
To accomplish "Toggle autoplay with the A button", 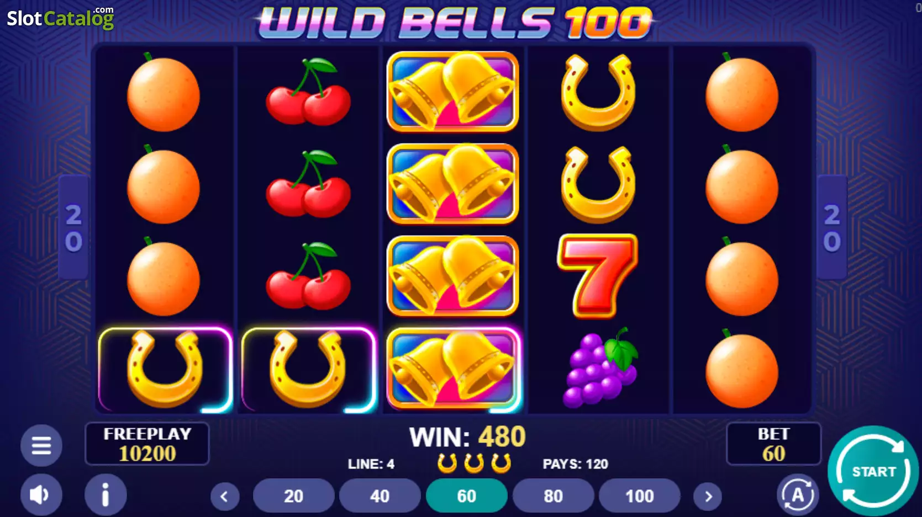I will tap(798, 494).
